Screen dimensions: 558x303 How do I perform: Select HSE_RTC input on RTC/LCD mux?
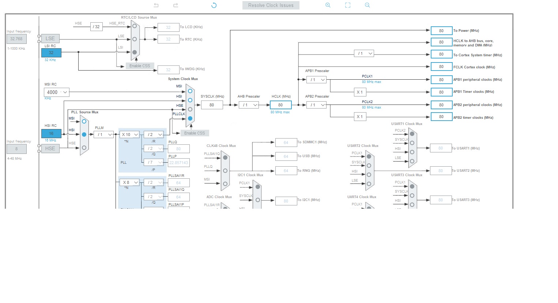point(135,26)
